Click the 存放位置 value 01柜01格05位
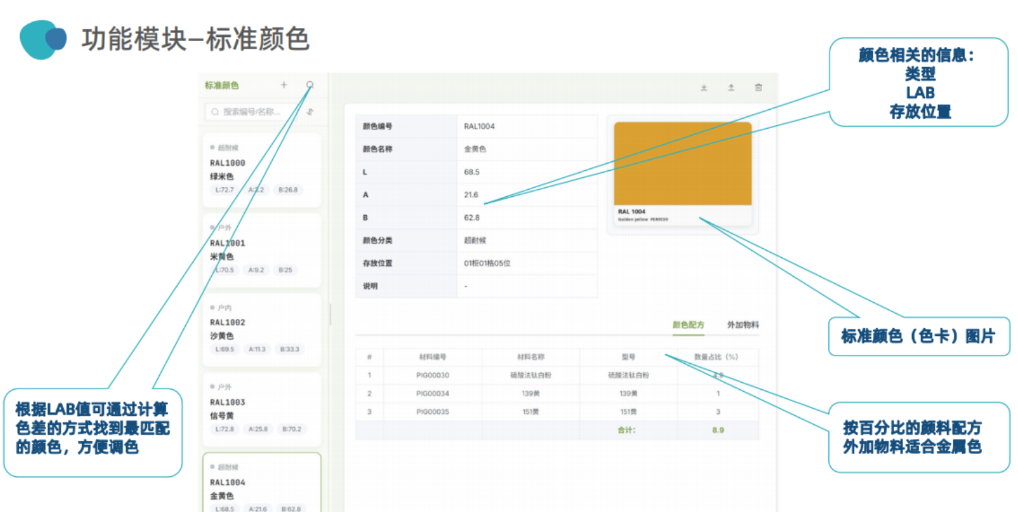Image resolution: width=1018 pixels, height=512 pixels. (x=487, y=263)
